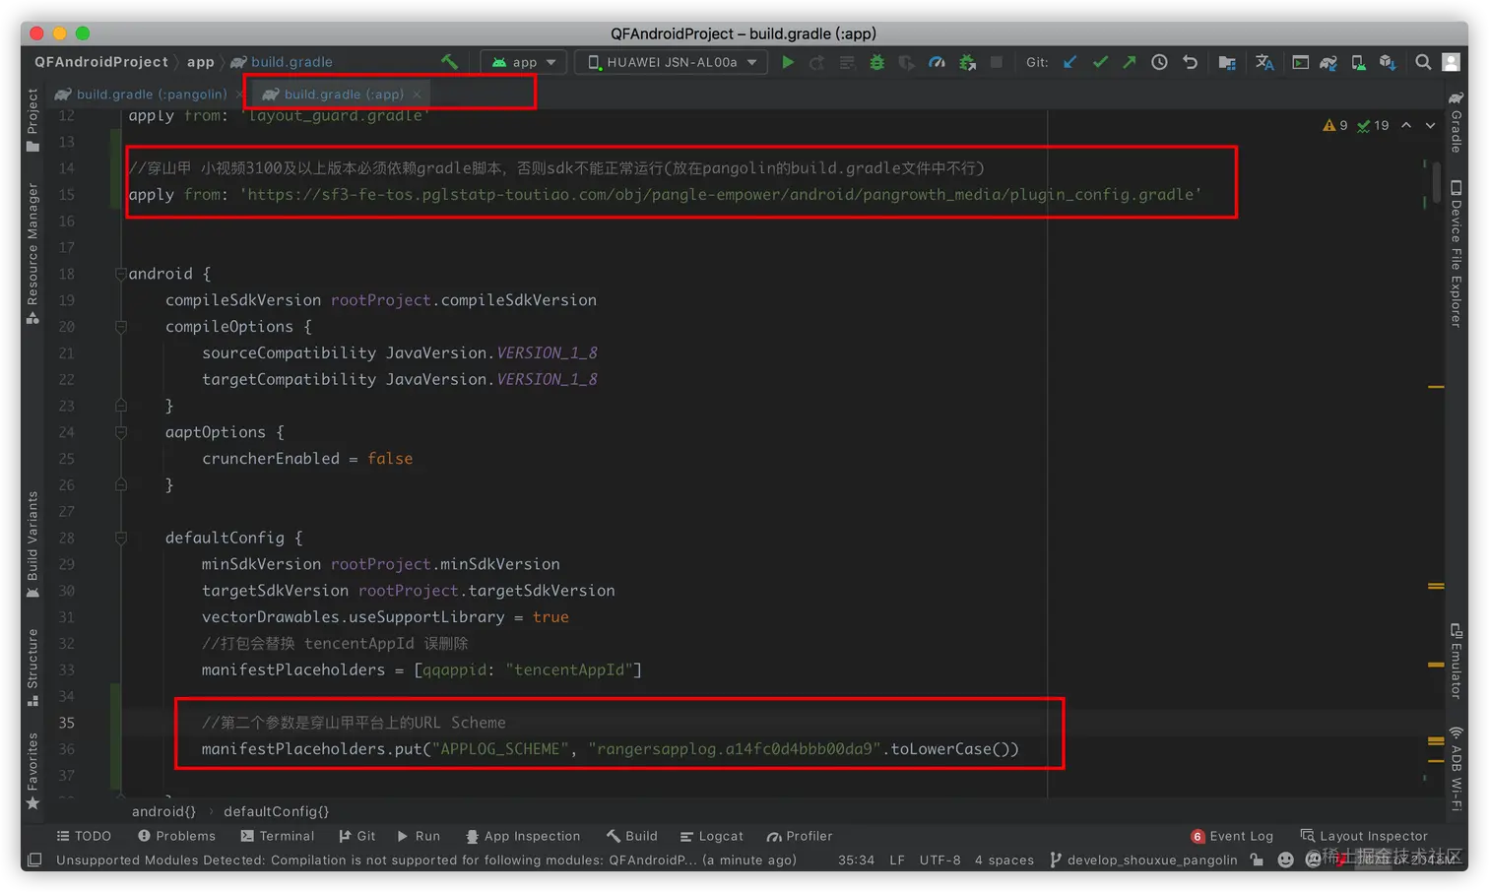This screenshot has height=892, width=1489.
Task: Show Git history clock icon
Action: [x=1160, y=62]
